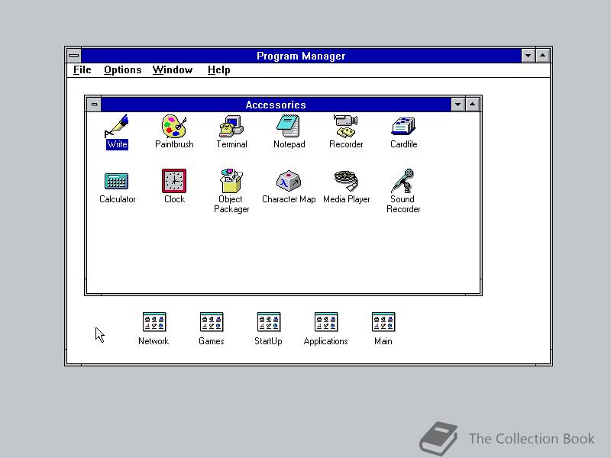Choose the Cardfile icon

403,127
